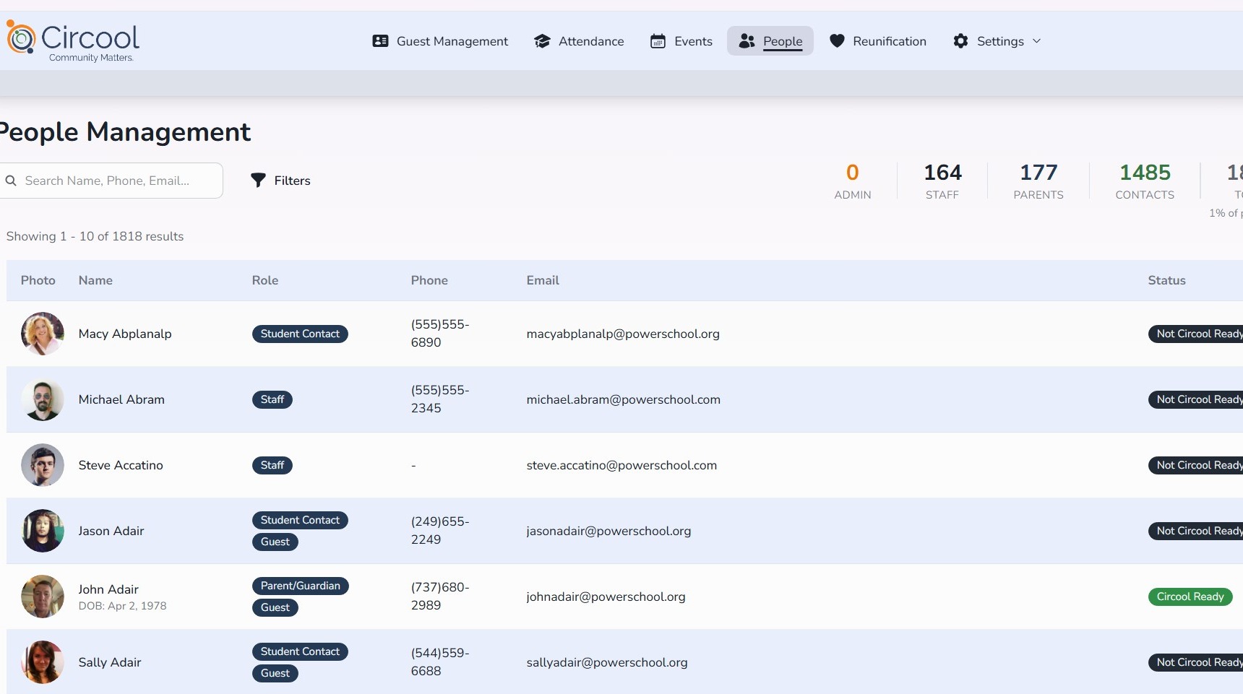Viewport: 1243px width, 694px height.
Task: Click the Circool logo
Action: pos(72,41)
